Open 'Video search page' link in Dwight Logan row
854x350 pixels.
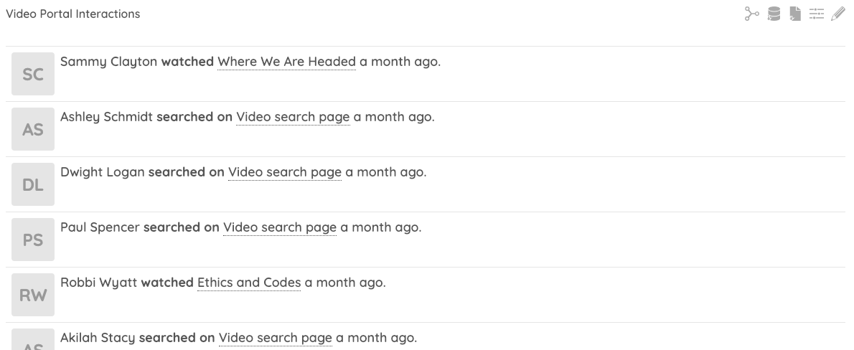click(285, 172)
